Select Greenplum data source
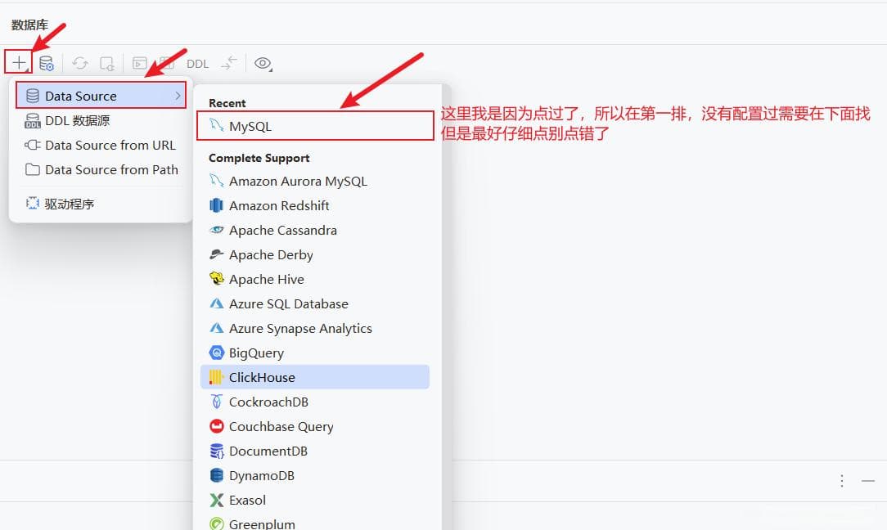887x530 pixels. (315, 523)
